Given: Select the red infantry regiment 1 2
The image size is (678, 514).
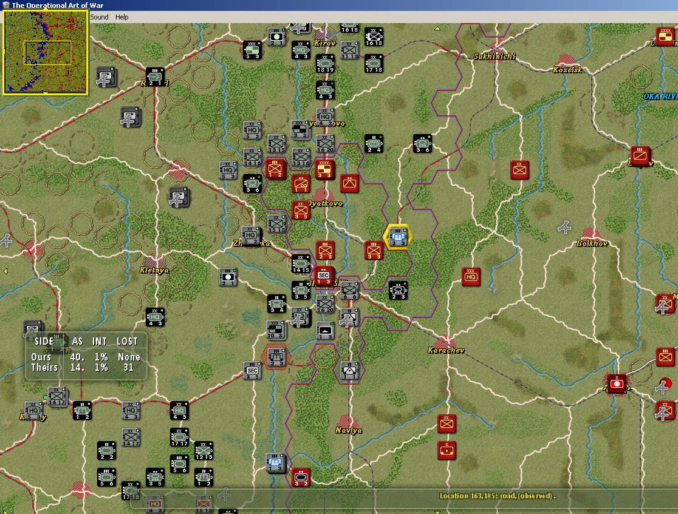Looking at the screenshot, I should [275, 169].
